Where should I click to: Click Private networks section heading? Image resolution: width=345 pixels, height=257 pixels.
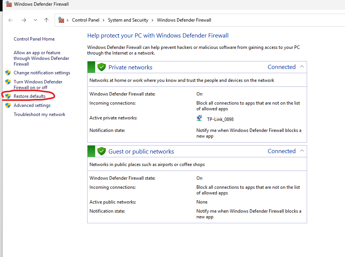130,67
